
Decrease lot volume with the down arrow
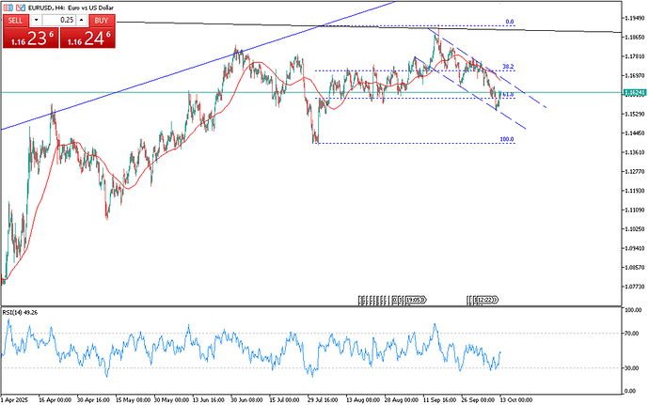click(x=35, y=19)
